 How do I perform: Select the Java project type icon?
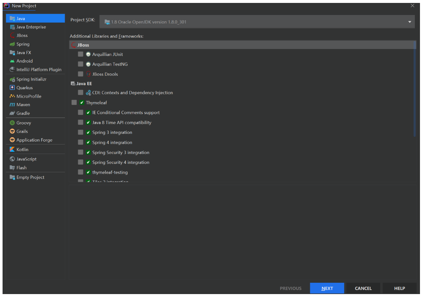coord(12,19)
